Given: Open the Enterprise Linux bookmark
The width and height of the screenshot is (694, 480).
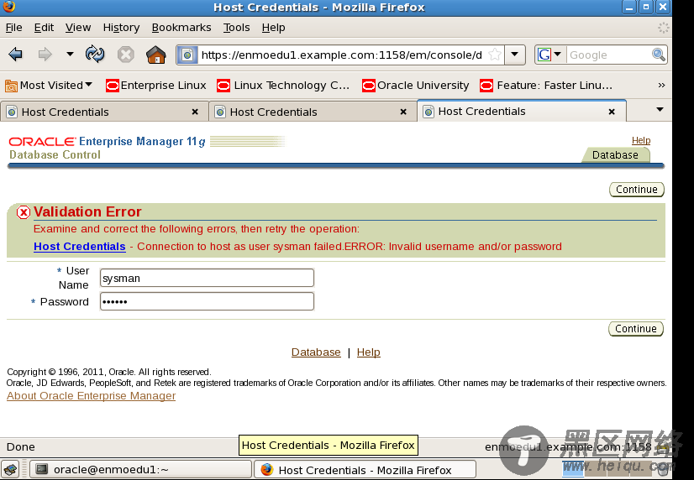Looking at the screenshot, I should click(x=155, y=85).
